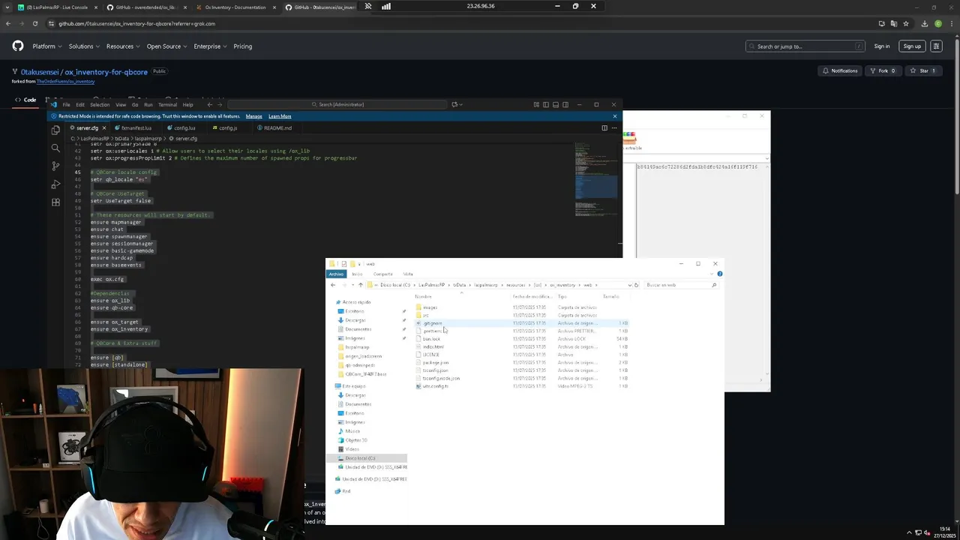This screenshot has width=960, height=540.
Task: Click GitHub logo on the web page
Action: click(x=18, y=46)
